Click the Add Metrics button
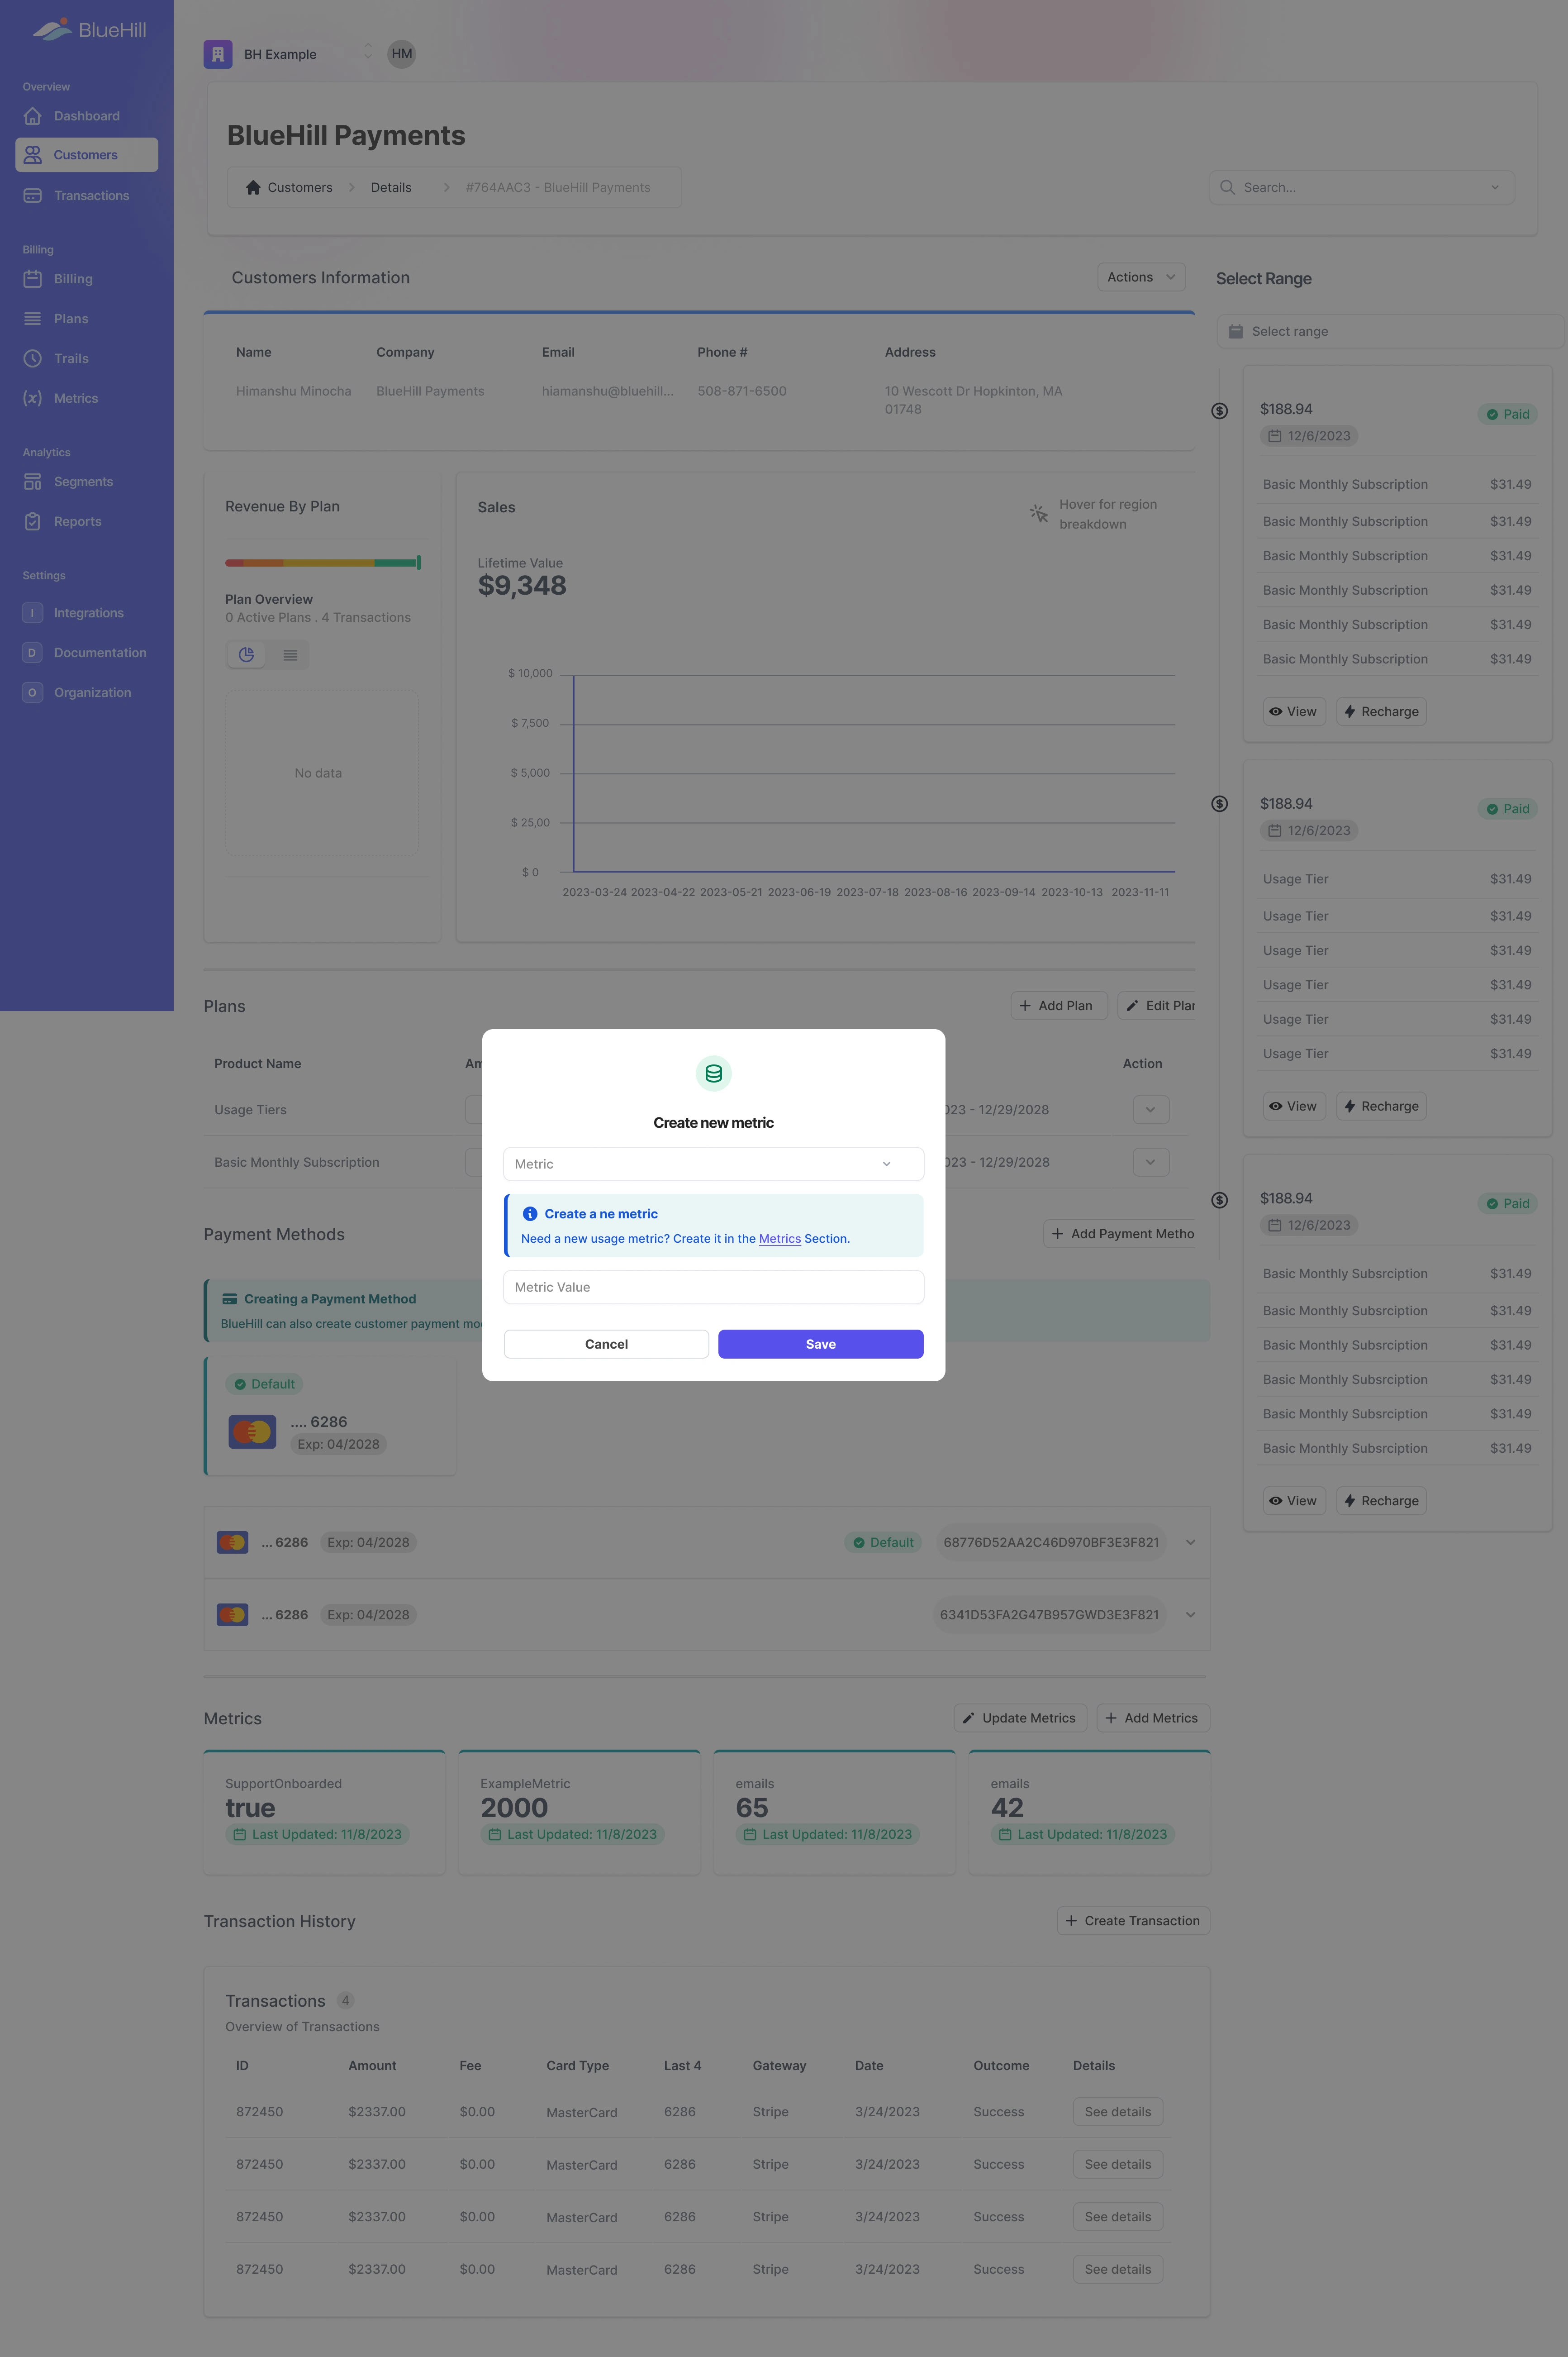The image size is (1568, 2357). 1153,1718
